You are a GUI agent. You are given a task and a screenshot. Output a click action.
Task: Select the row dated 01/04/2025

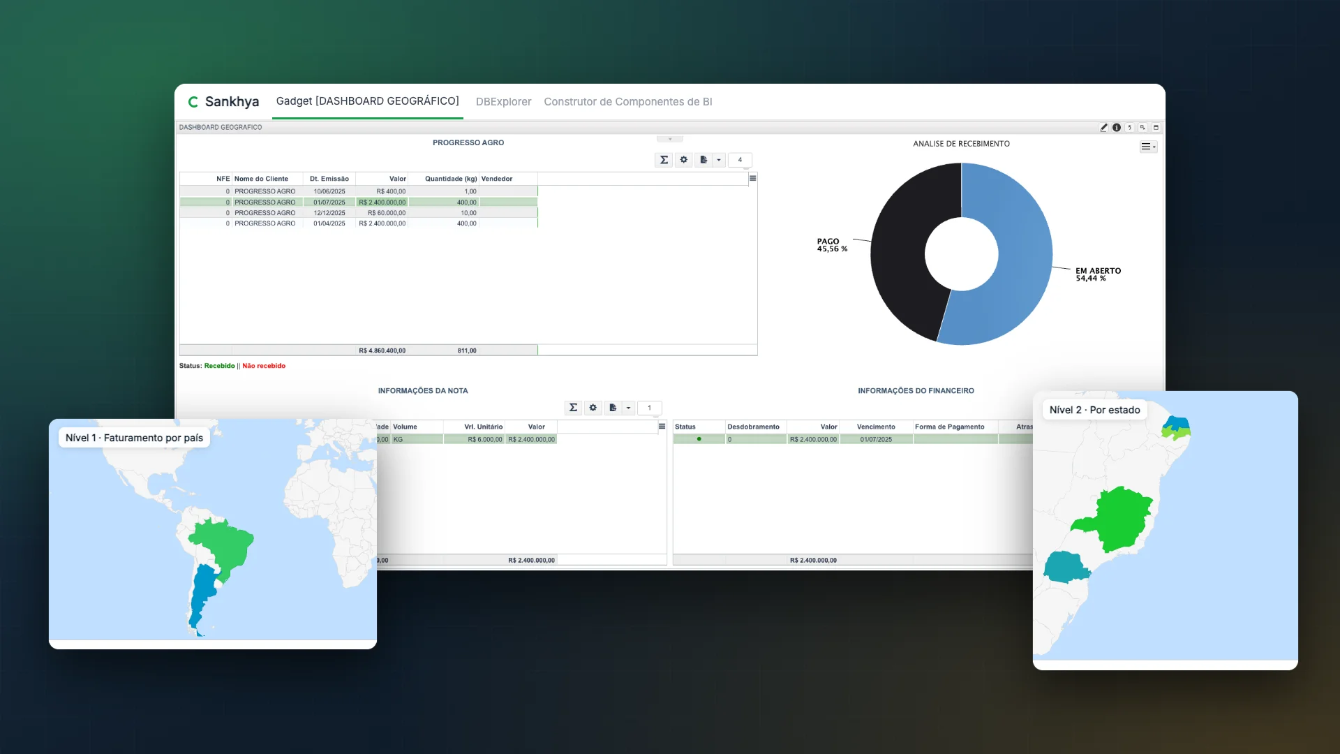point(359,223)
